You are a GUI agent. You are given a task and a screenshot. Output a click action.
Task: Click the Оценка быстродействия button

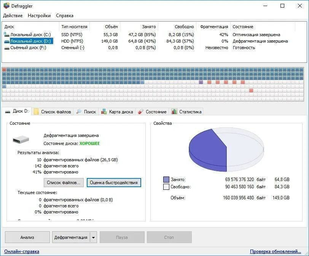(x=114, y=183)
